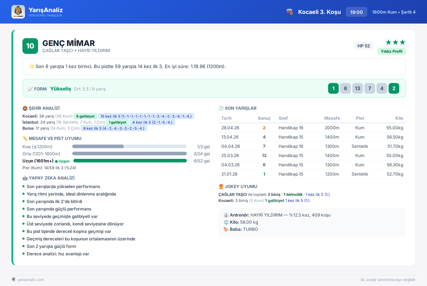Image resolution: width=427 pixels, height=286 pixels.
Task: Open the yarisanaliz.com footer link
Action: click(x=31, y=280)
